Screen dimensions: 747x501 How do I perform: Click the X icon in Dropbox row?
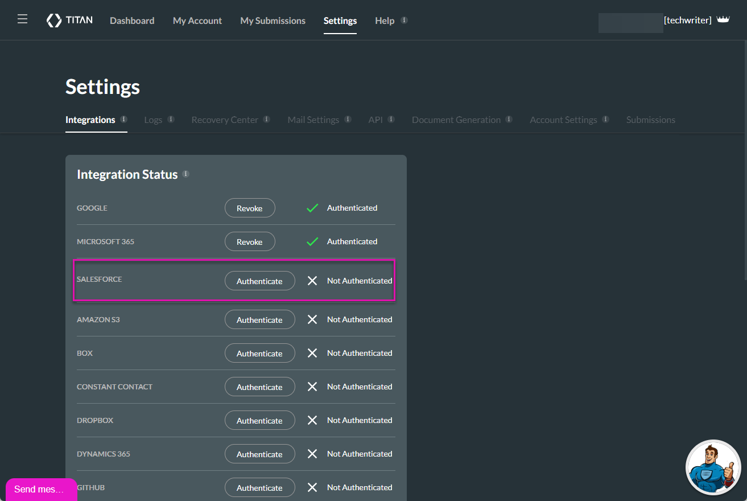[312, 420]
